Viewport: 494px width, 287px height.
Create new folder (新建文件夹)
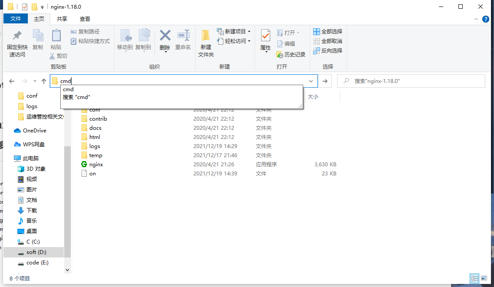point(206,43)
